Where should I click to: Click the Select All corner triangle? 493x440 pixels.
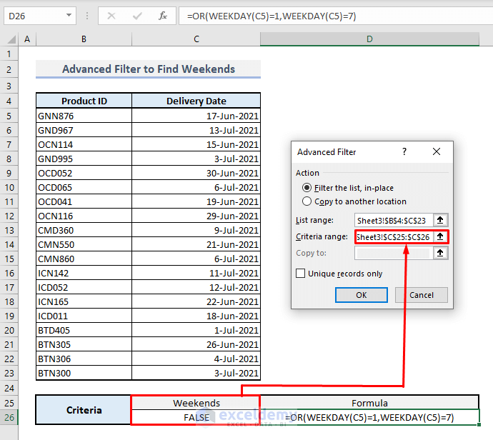11,39
